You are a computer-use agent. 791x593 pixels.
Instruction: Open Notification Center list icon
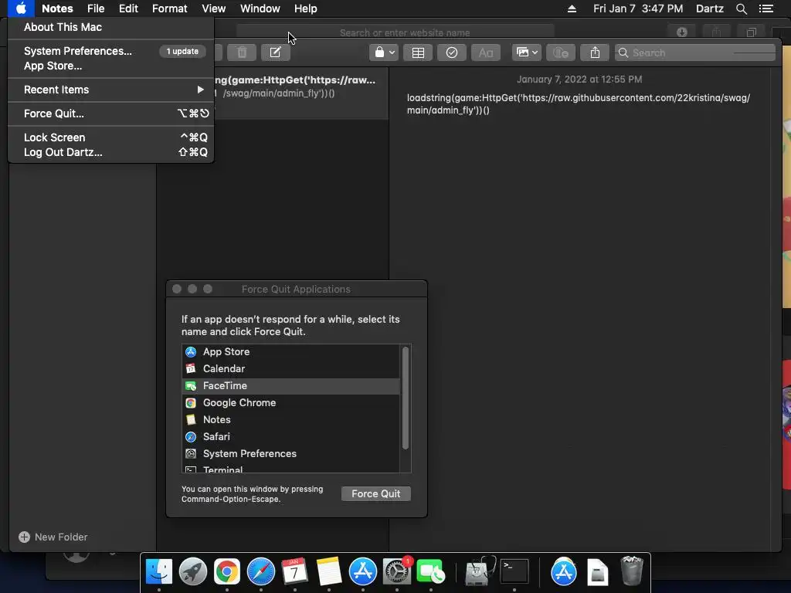pos(766,8)
